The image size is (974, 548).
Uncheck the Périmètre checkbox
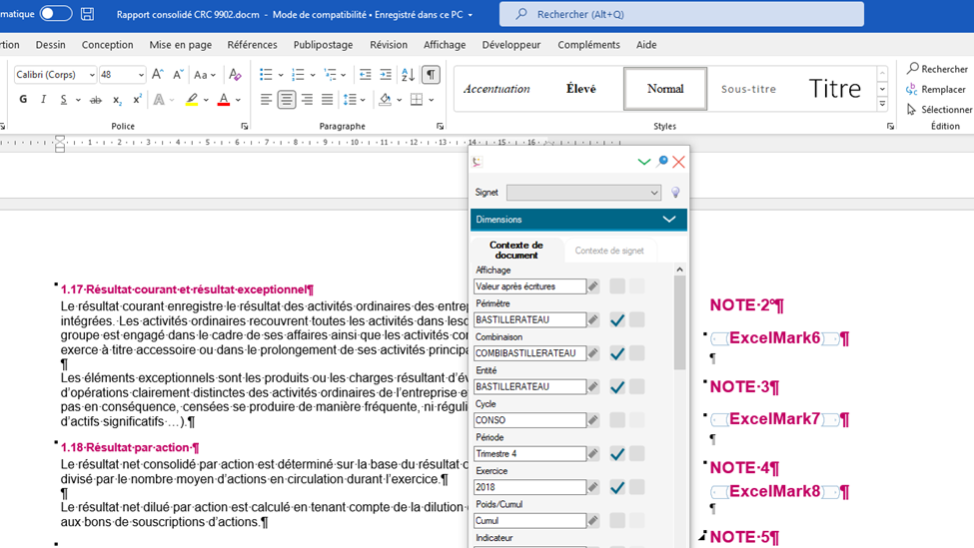click(x=616, y=319)
